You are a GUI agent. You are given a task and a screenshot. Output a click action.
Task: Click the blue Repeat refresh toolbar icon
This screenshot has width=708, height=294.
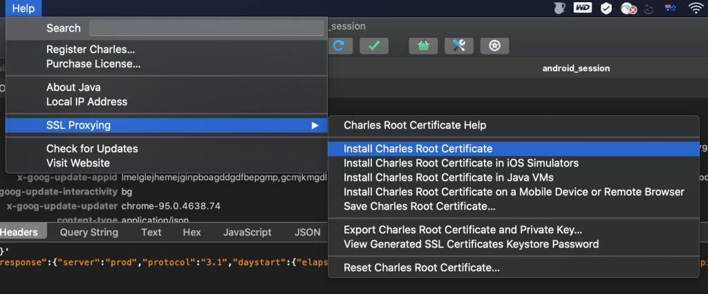point(339,46)
